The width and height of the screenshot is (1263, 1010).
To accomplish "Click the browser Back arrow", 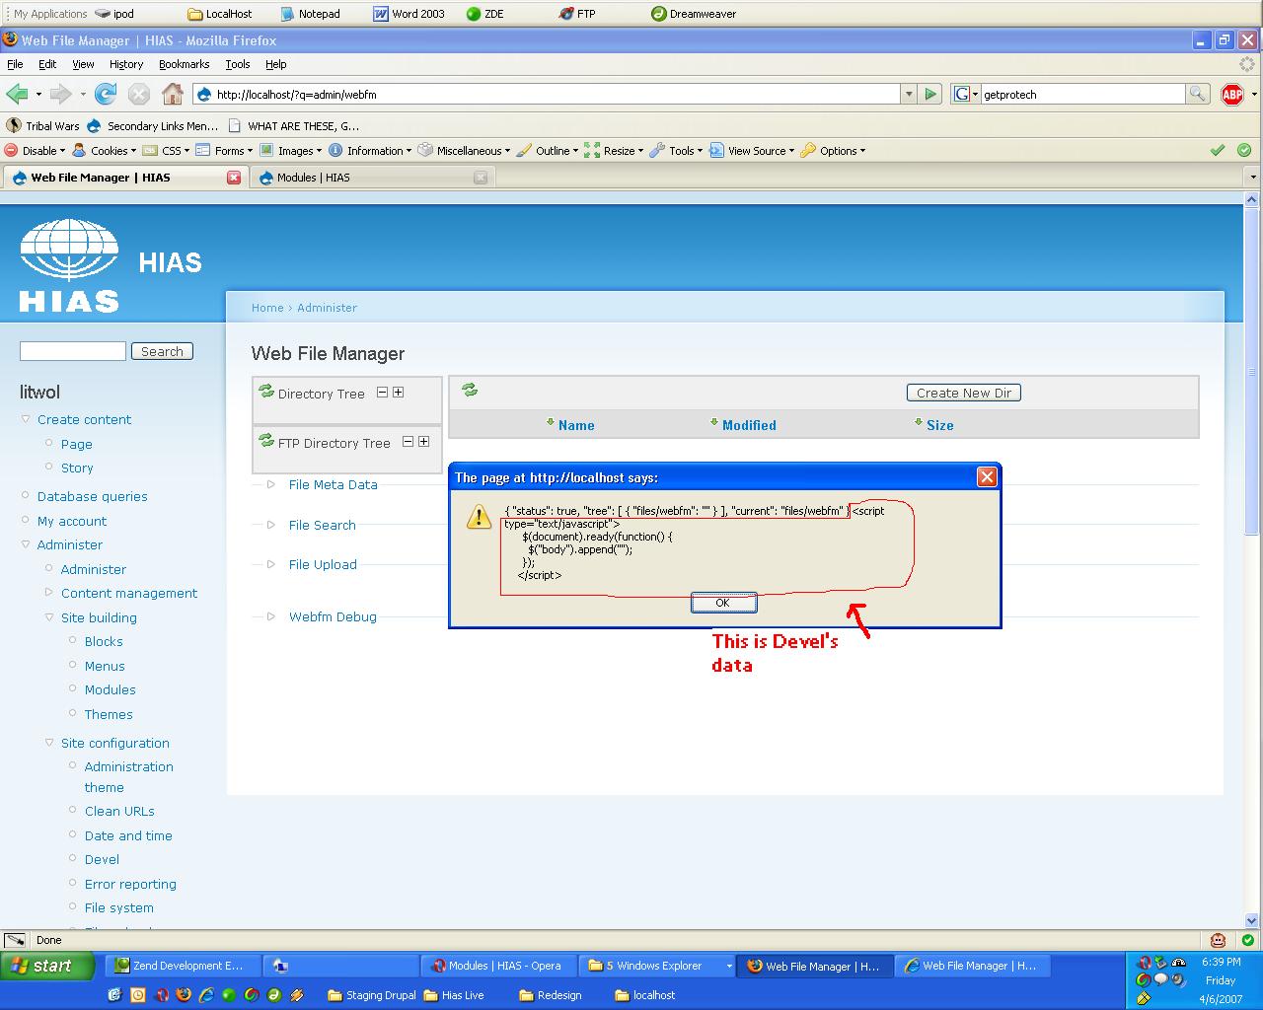I will click(x=17, y=95).
